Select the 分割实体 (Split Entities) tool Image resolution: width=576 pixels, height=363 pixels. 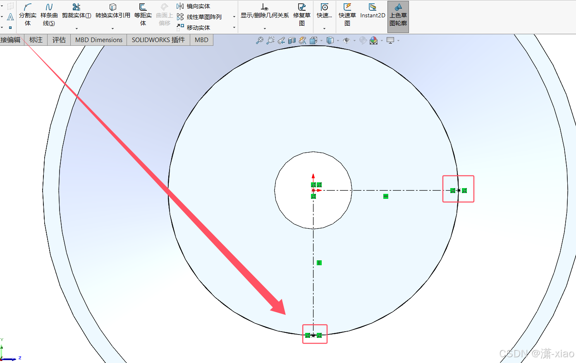(28, 15)
